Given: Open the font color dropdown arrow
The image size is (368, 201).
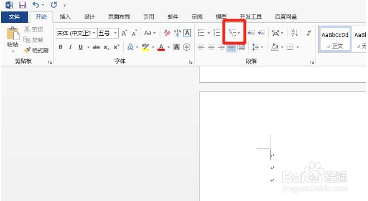Looking at the screenshot, I should [x=168, y=47].
